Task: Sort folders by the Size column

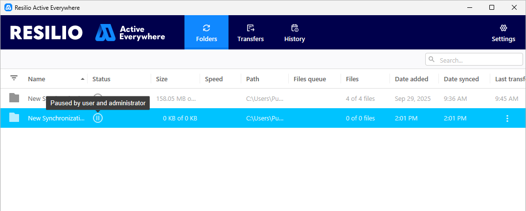Action: pos(161,79)
